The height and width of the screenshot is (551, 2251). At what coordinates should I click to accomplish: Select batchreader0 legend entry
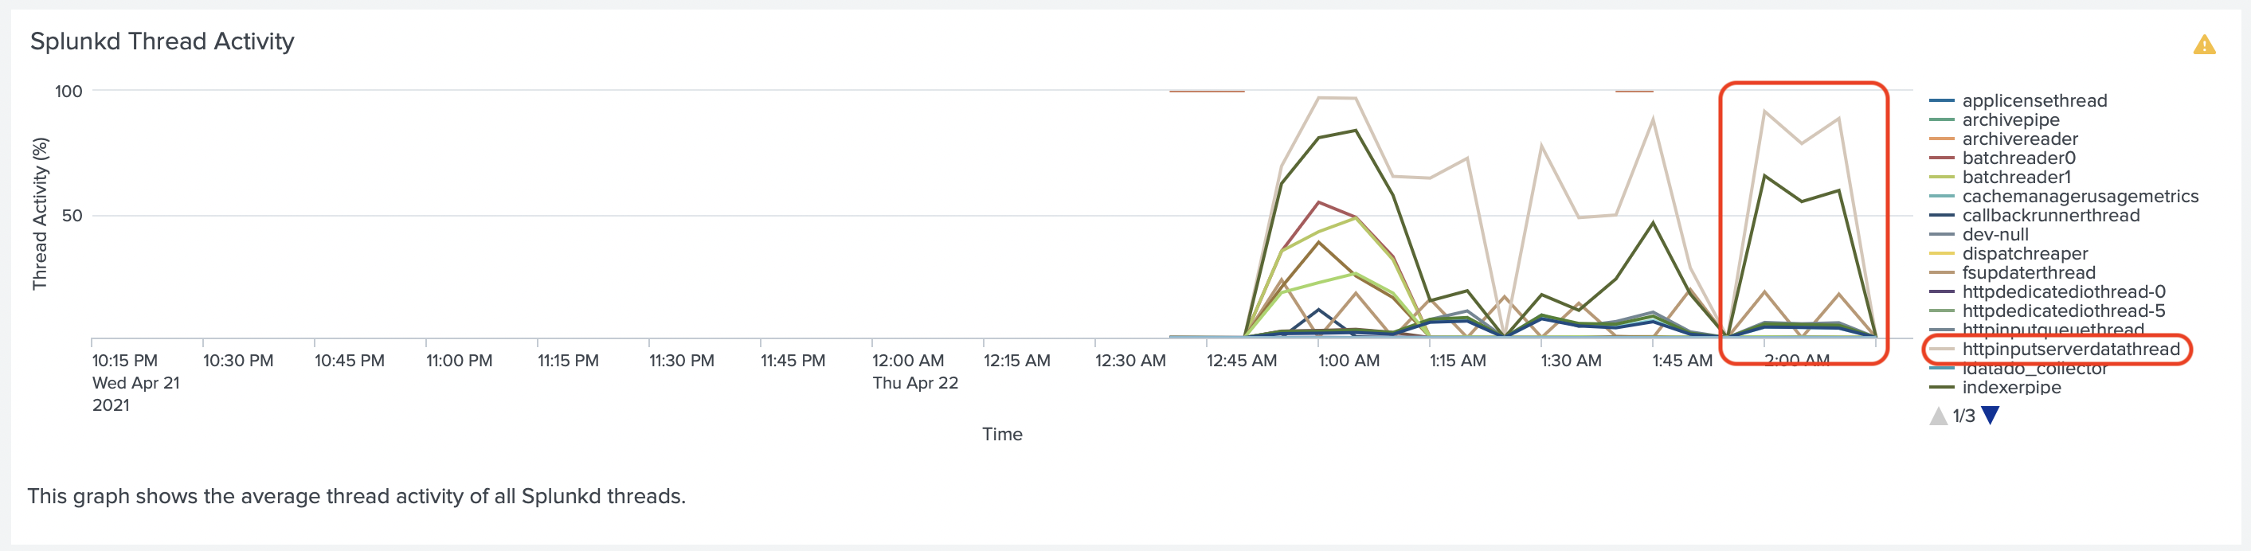pyautogui.click(x=2018, y=158)
